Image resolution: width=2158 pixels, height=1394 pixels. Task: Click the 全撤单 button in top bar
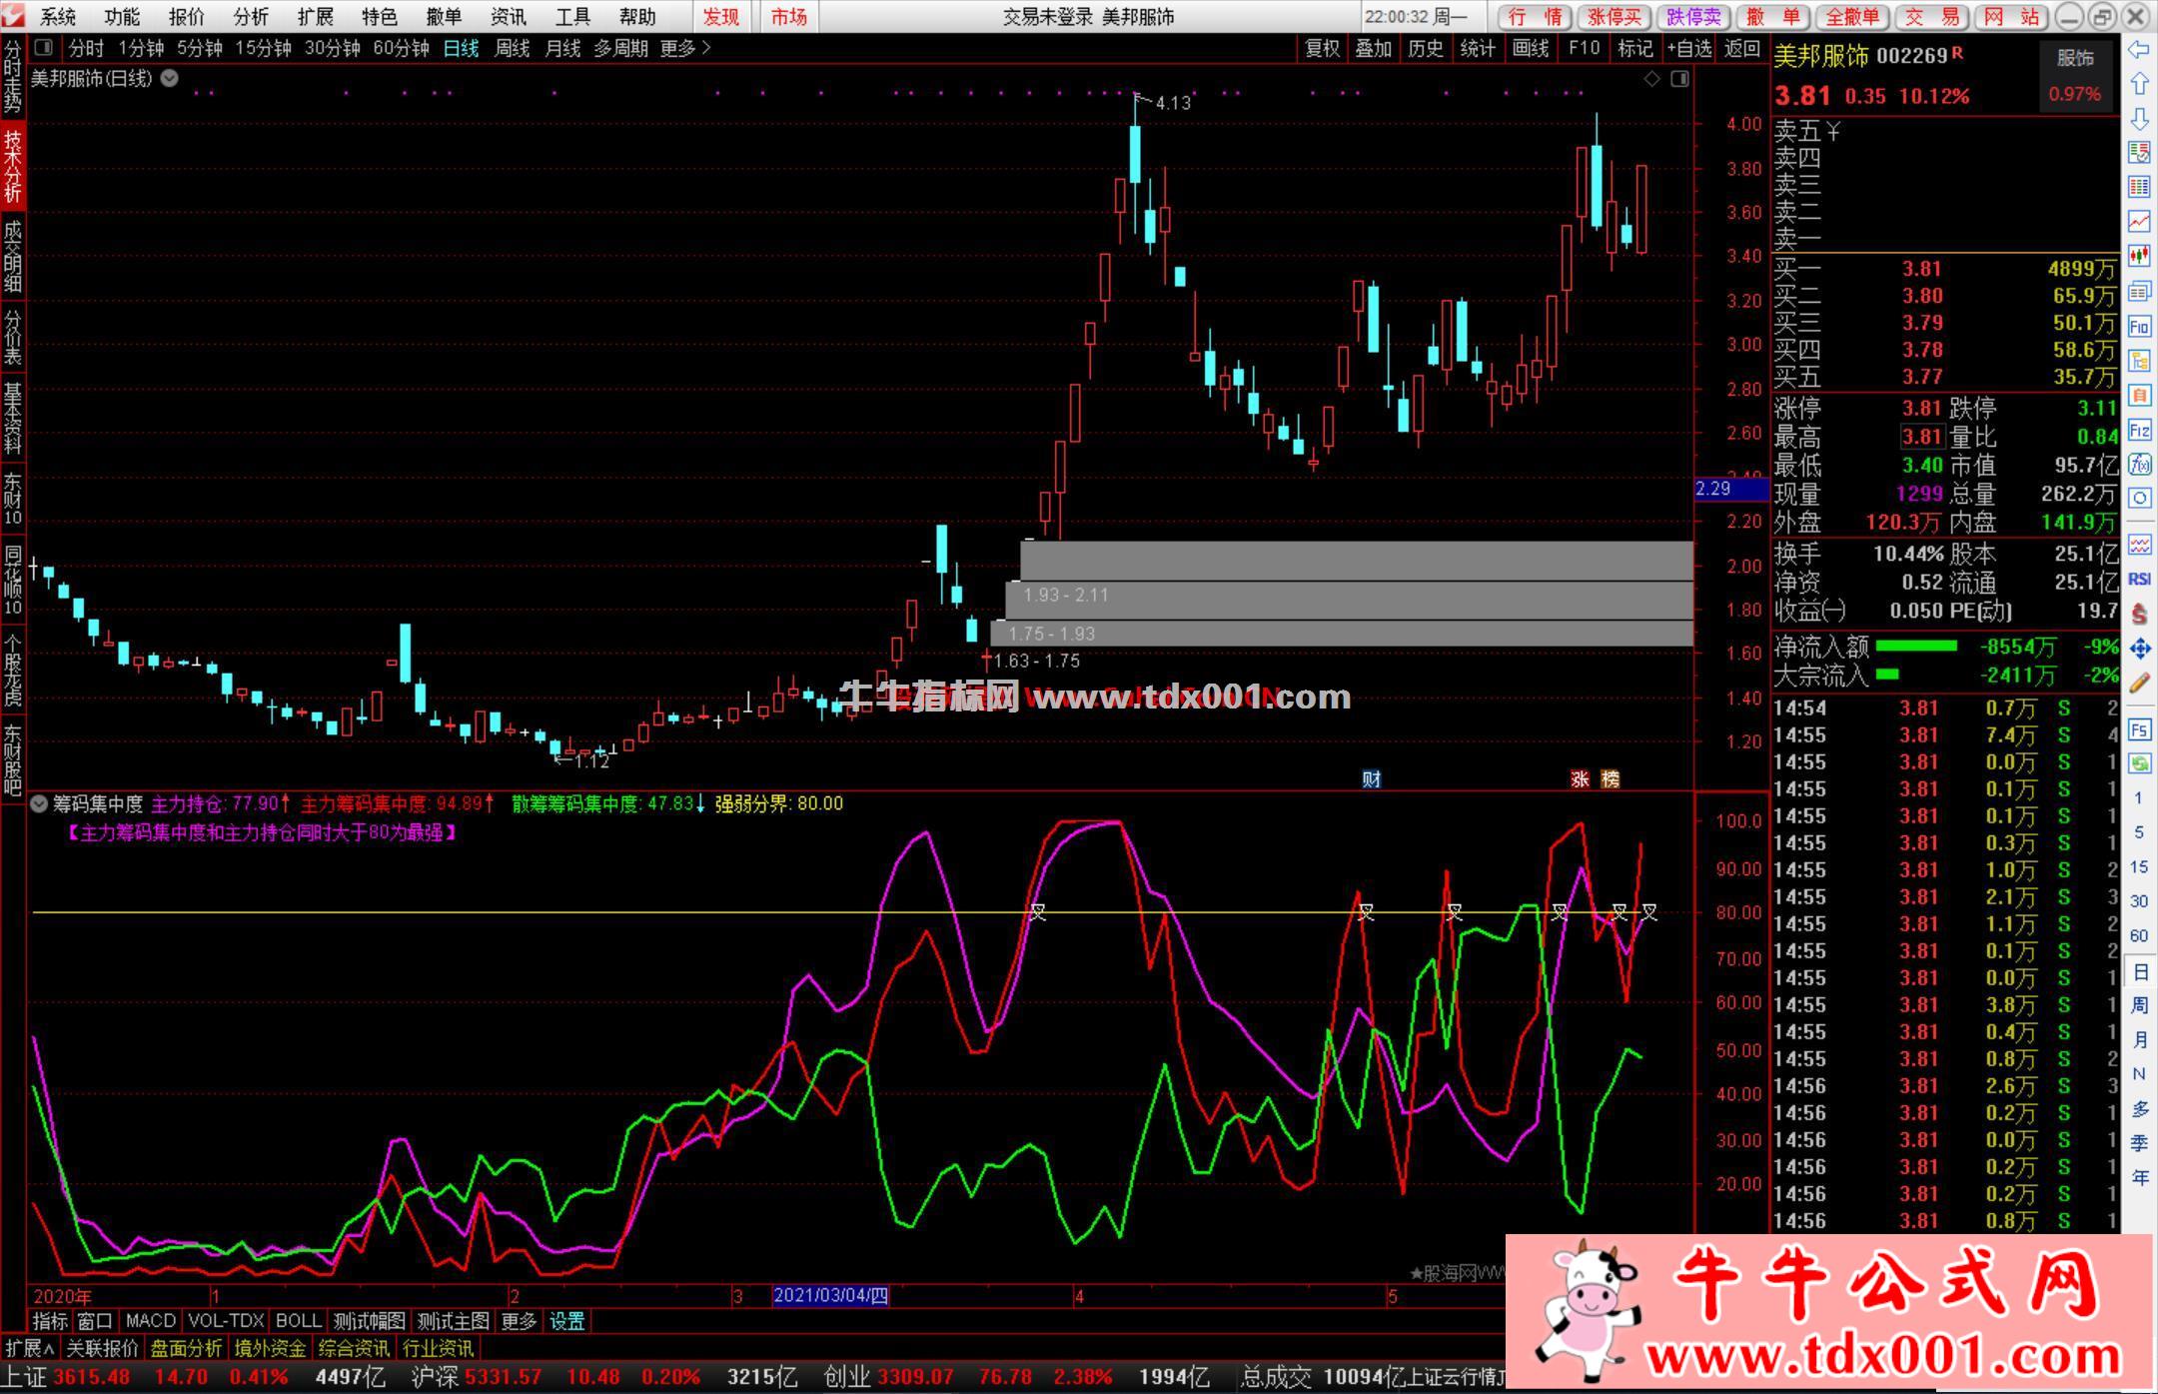tap(1851, 17)
